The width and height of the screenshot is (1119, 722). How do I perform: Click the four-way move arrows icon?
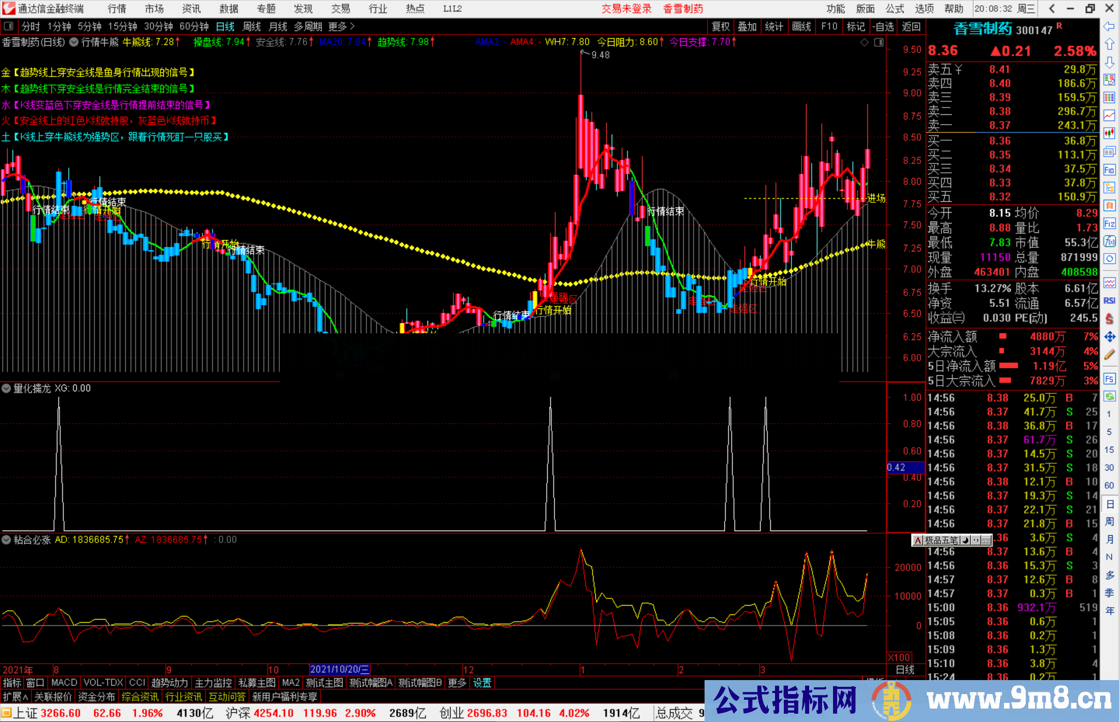(x=1109, y=337)
